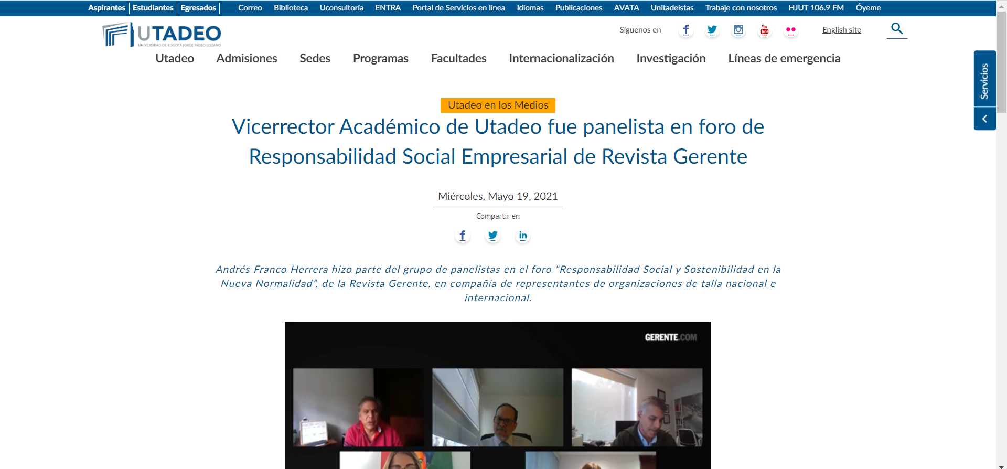This screenshot has height=469, width=1007.
Task: Share article on Twitter
Action: coord(493,236)
